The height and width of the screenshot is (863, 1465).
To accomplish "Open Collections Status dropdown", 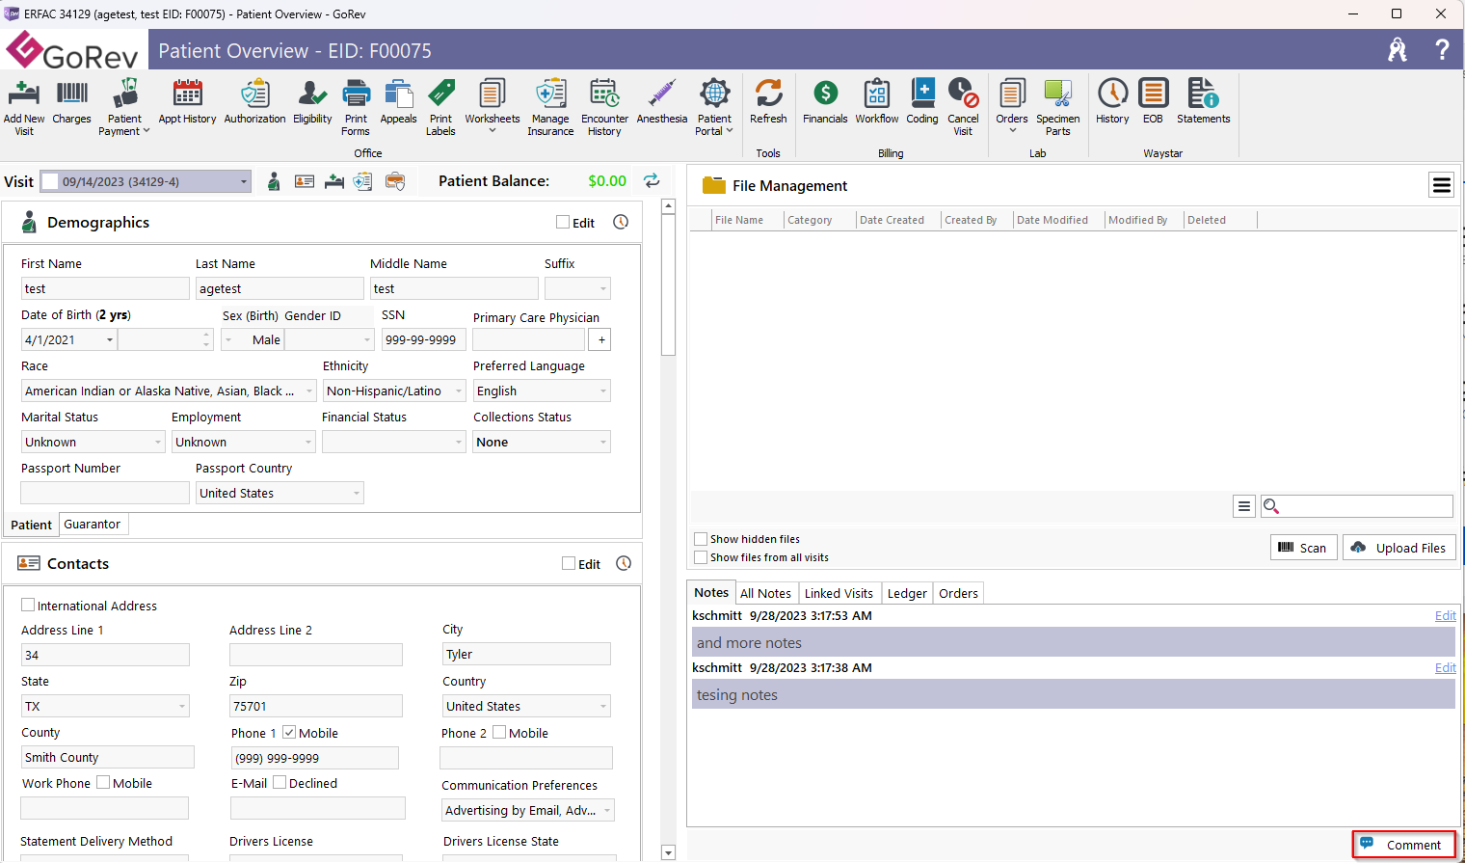I will coord(603,442).
